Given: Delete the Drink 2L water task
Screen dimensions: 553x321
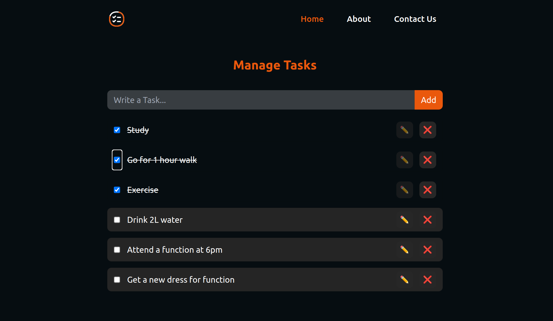Looking at the screenshot, I should tap(427, 220).
